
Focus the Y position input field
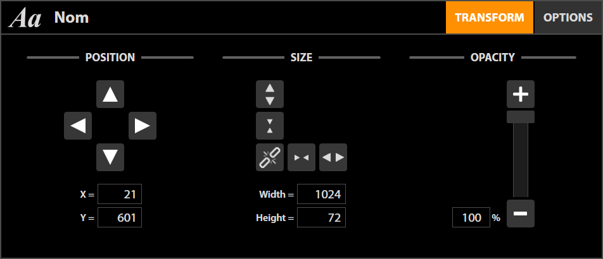pos(120,218)
